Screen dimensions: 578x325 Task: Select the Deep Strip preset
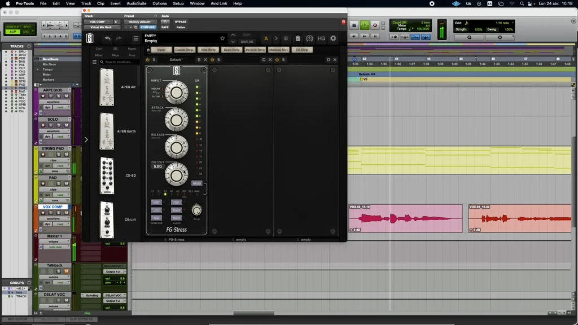pyautogui.click(x=231, y=50)
